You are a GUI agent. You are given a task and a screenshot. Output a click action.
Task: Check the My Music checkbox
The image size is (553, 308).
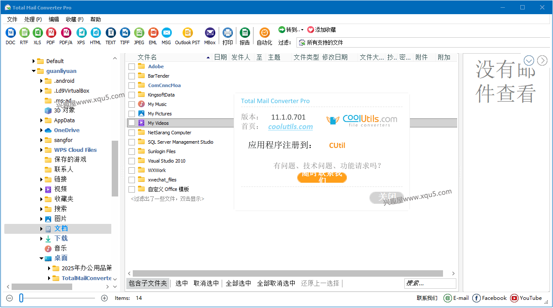[x=131, y=104]
